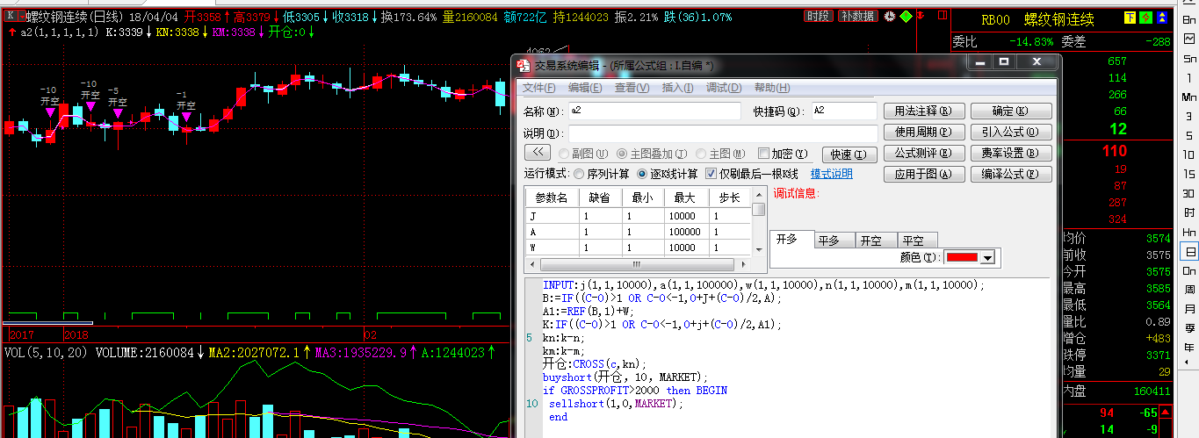Click the 使用周期 button
Viewport: 1199px width, 438px height.
923,132
